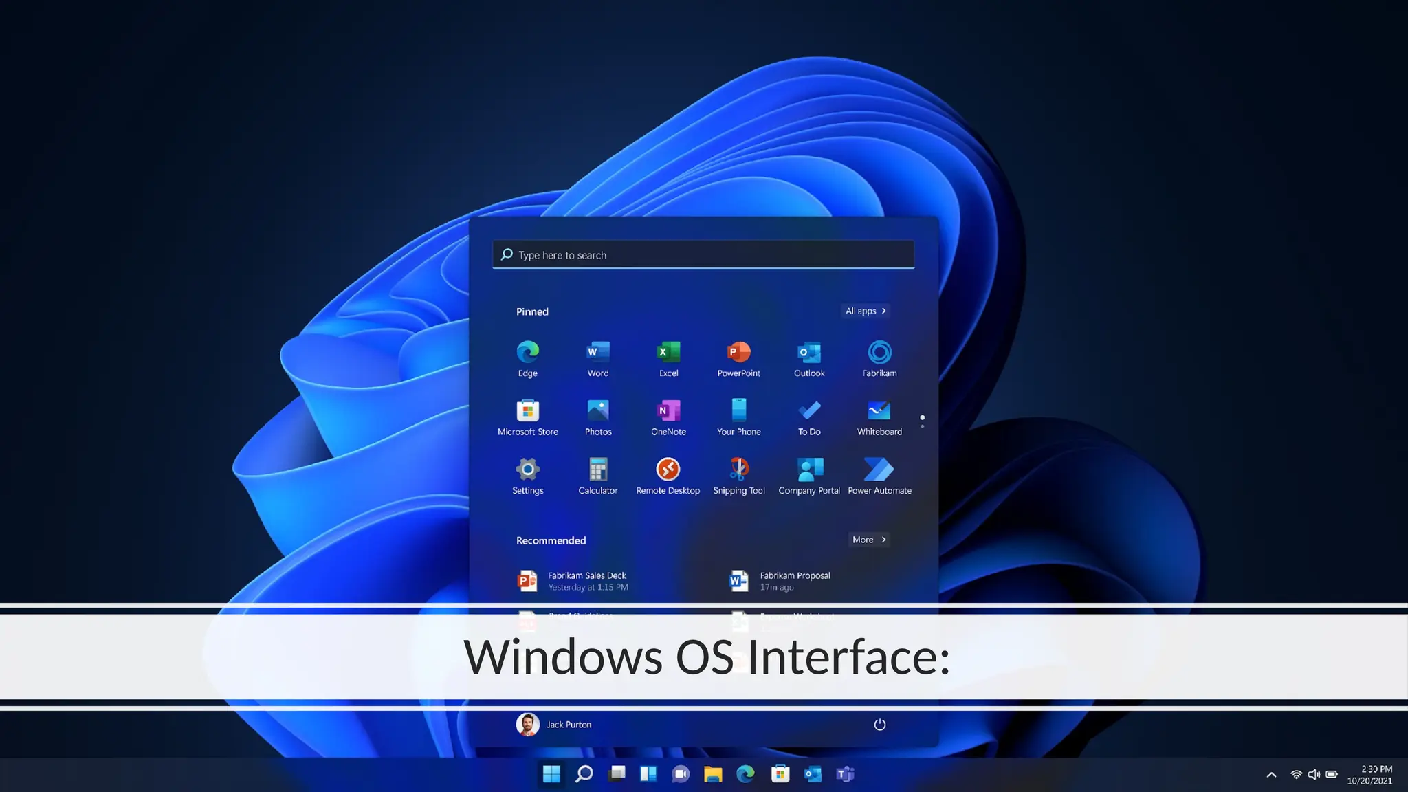
Task: Launch Power Automate
Action: 879,476
